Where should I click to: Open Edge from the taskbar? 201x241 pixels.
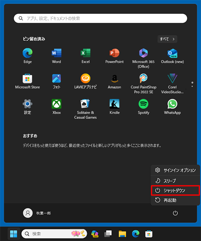(135, 234)
